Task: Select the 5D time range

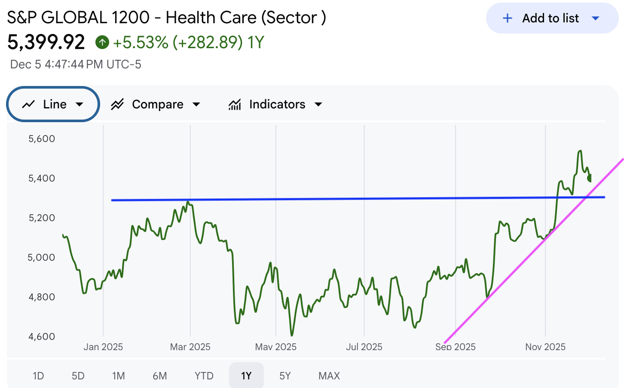Action: [x=78, y=376]
